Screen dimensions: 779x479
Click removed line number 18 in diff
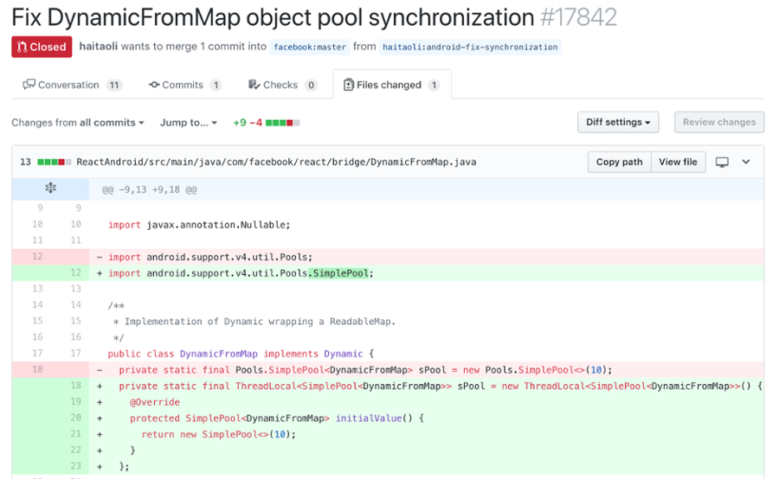click(x=36, y=369)
